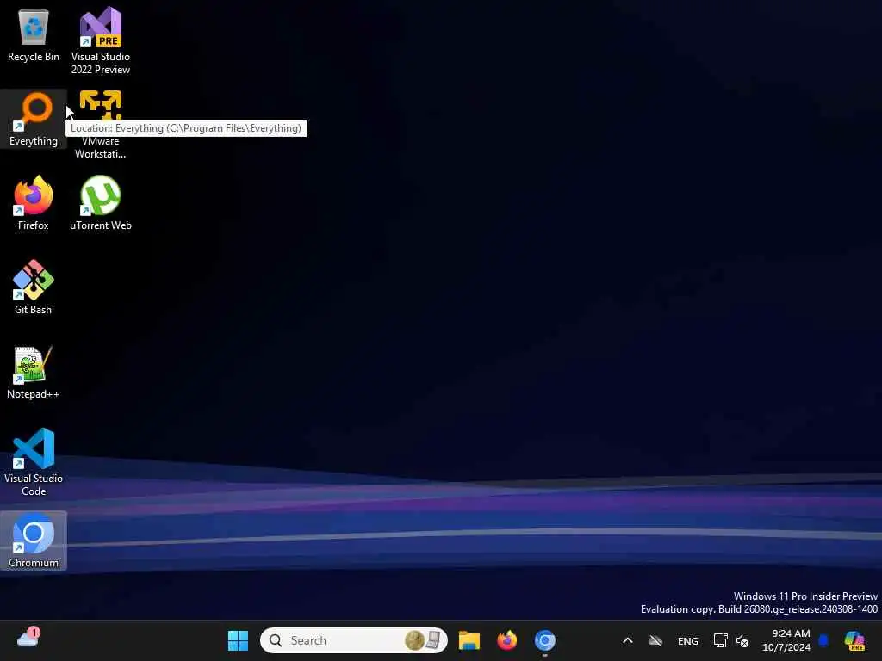The image size is (882, 661).
Task: Open the Windows Start menu
Action: [238, 640]
